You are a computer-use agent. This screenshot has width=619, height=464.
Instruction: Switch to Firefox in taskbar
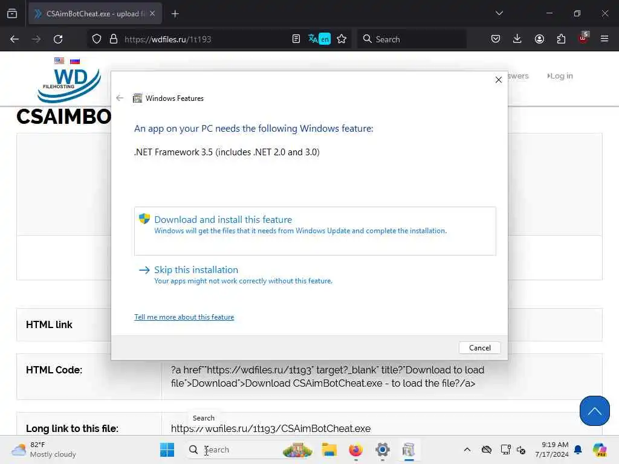[355, 449]
